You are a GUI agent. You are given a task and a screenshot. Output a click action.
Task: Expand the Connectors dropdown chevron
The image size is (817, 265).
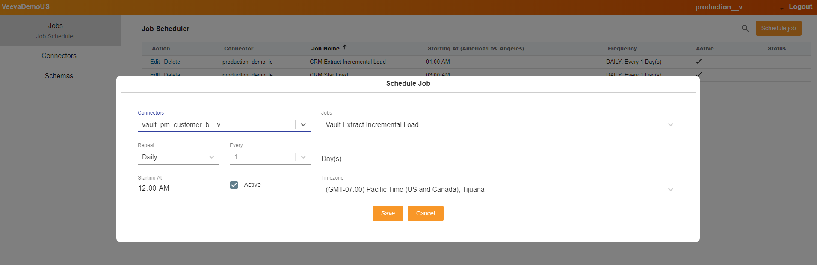pyautogui.click(x=303, y=125)
